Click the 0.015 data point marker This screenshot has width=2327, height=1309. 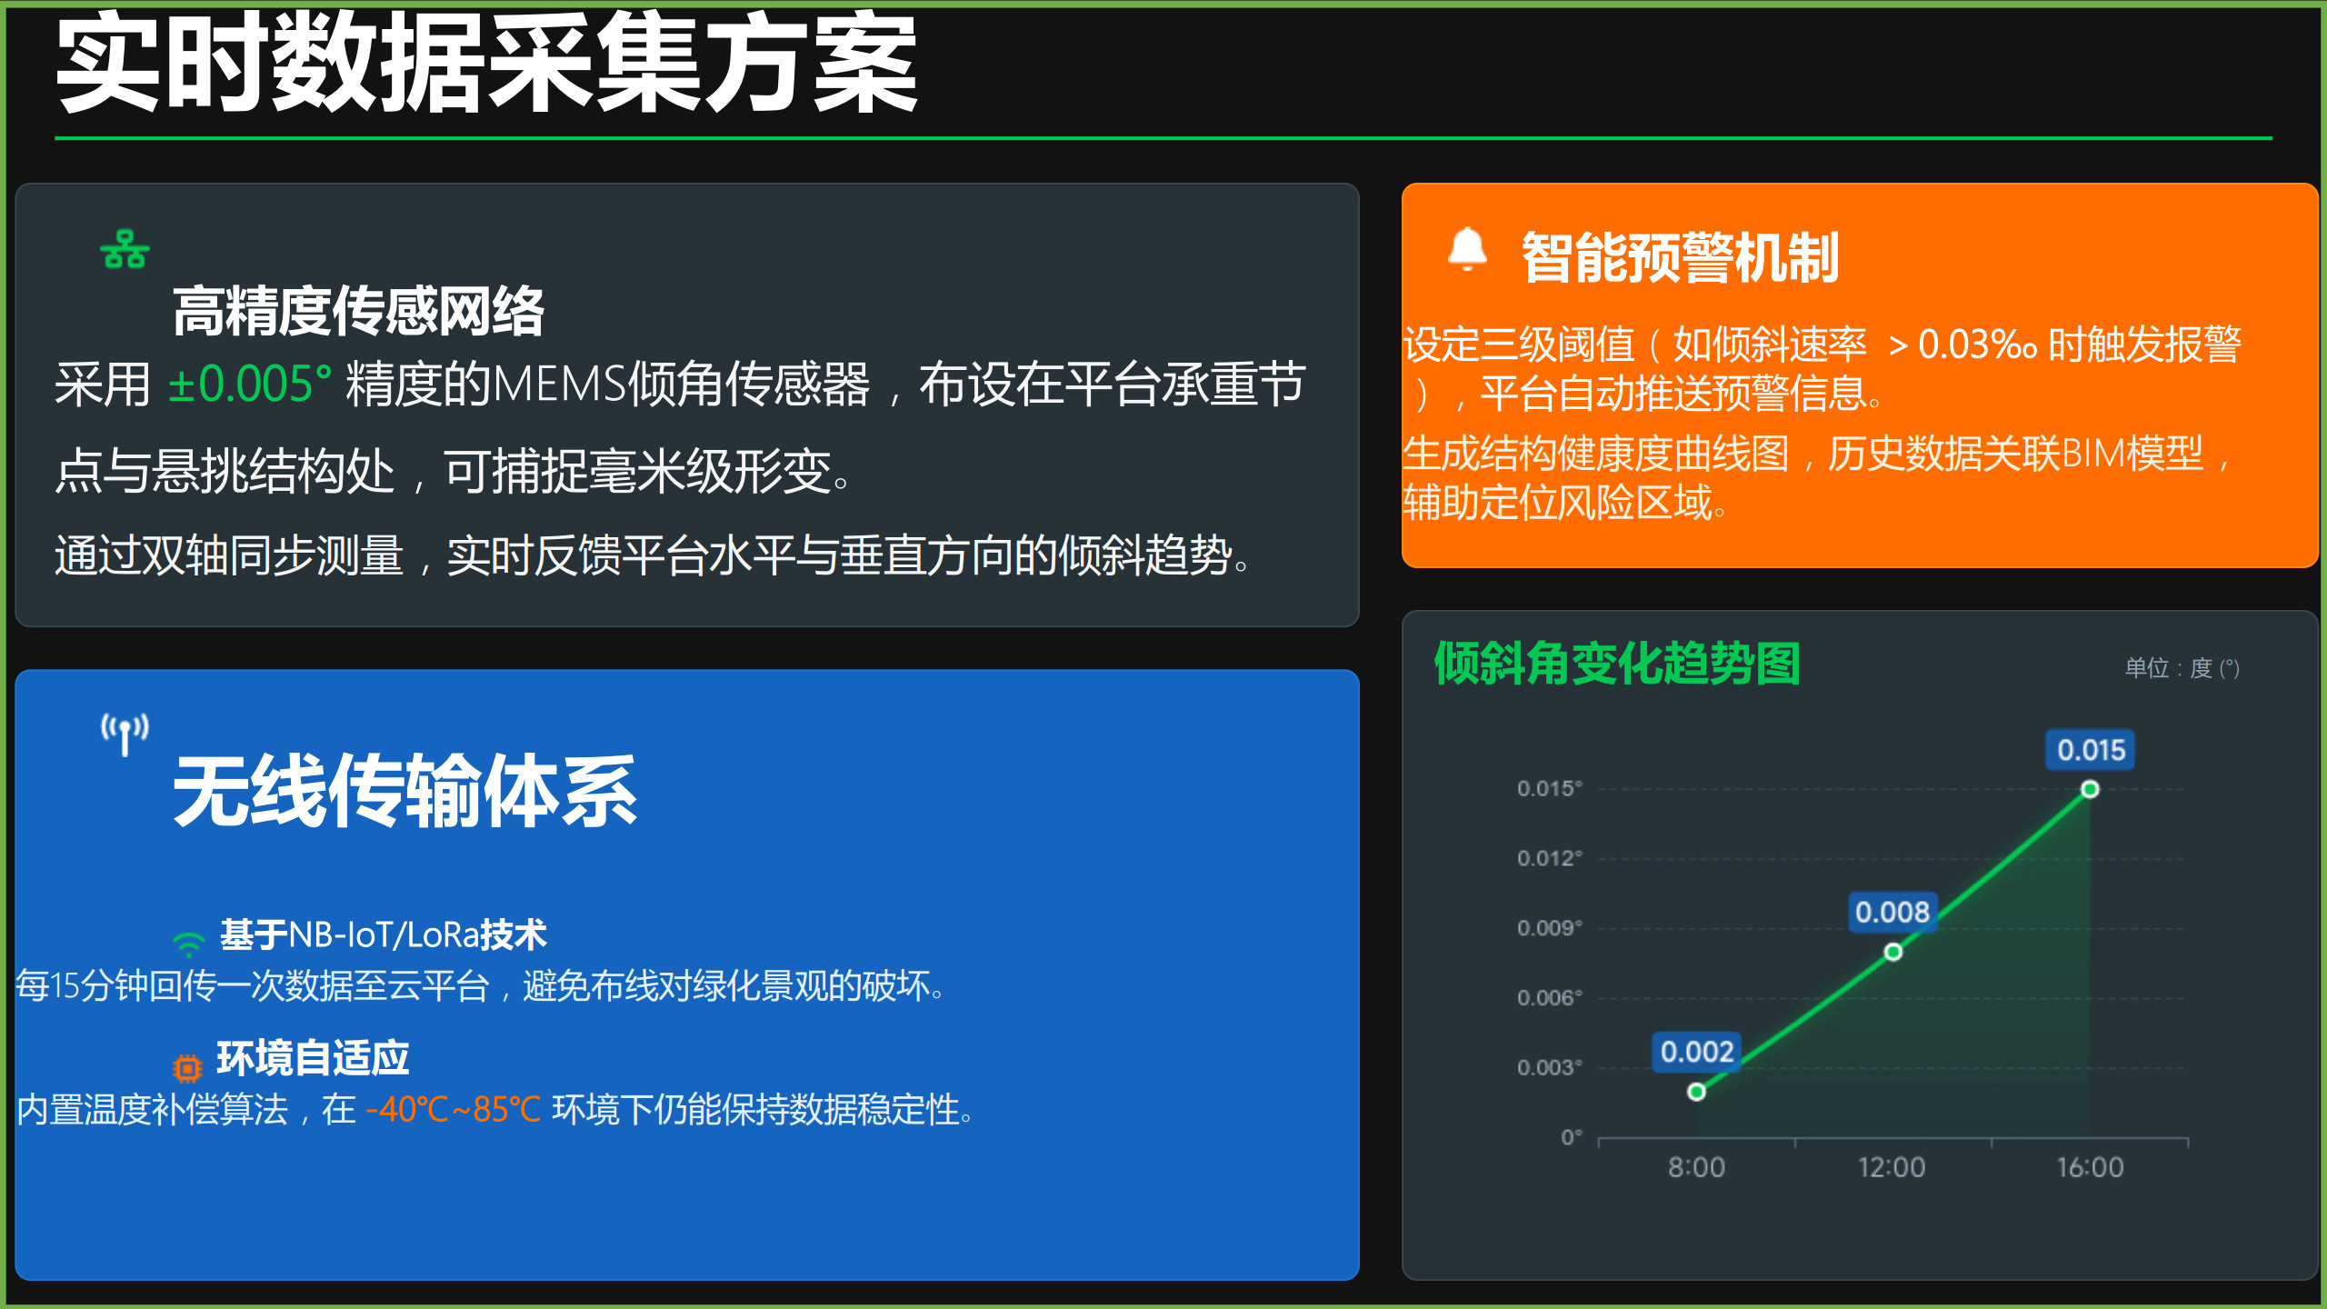point(2090,789)
